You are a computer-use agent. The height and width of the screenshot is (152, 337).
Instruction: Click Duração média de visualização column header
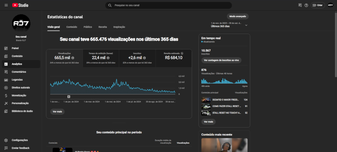click(x=163, y=142)
